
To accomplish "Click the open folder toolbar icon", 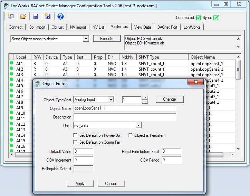I will click(x=23, y=17).
